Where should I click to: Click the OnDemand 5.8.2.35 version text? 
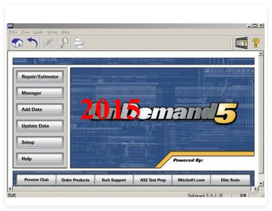point(205,195)
